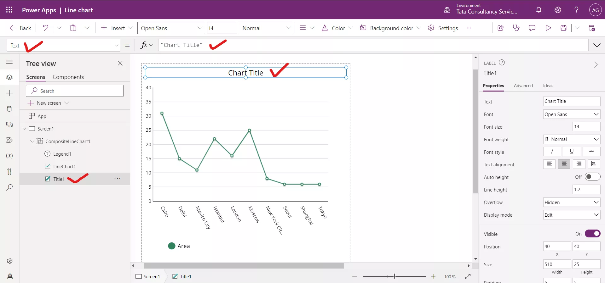The image size is (605, 283).
Task: Open Comments with the speech bubble icon
Action: coord(532,28)
